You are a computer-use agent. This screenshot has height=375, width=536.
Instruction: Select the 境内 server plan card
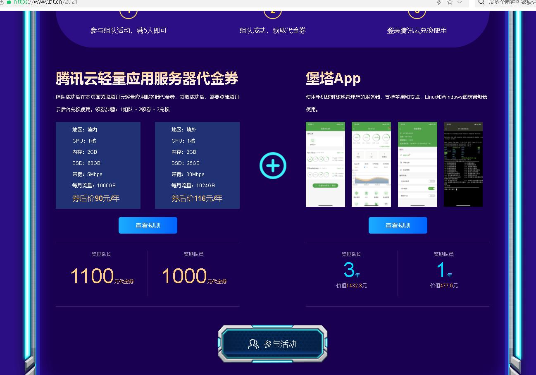(x=98, y=165)
